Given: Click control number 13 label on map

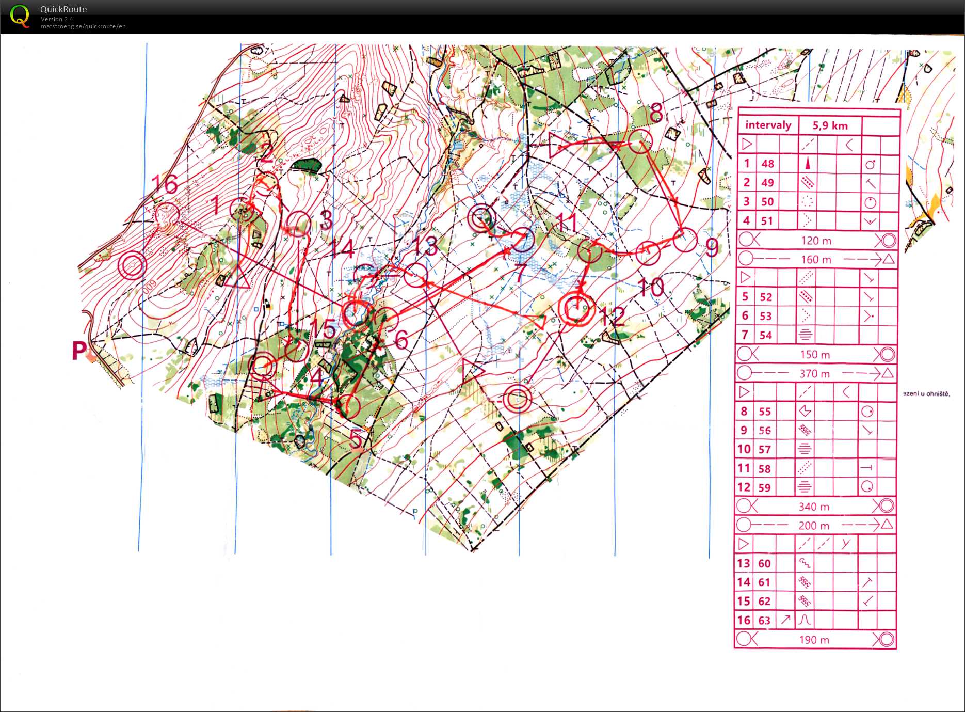Looking at the screenshot, I should click(x=426, y=246).
